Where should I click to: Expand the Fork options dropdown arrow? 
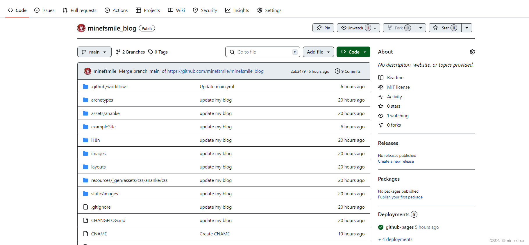point(421,28)
